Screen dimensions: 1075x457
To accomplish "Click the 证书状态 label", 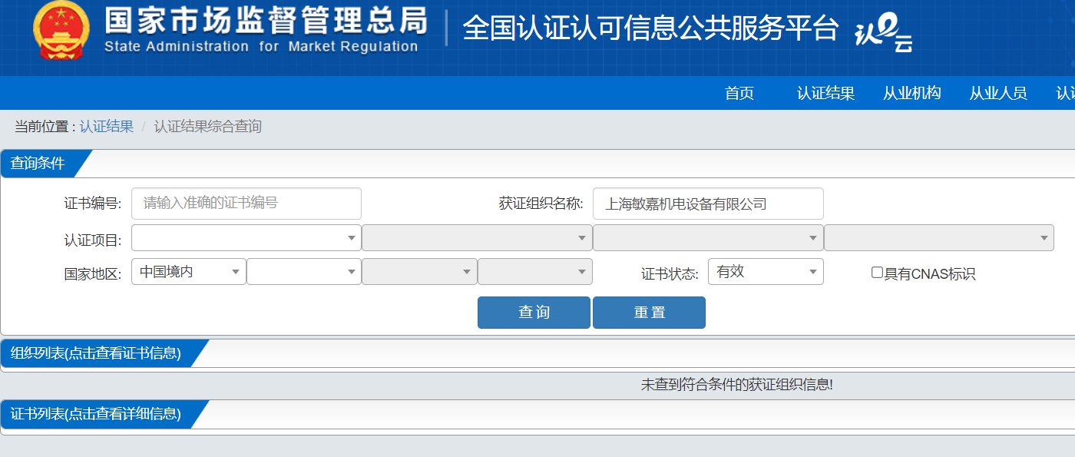I will coord(670,273).
